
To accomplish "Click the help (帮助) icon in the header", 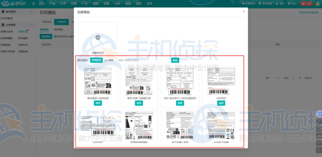I will pos(277,4).
